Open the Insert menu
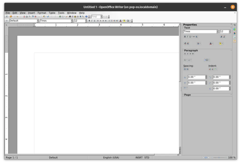Viewport: 241px width, 164px height. [x=31, y=13]
